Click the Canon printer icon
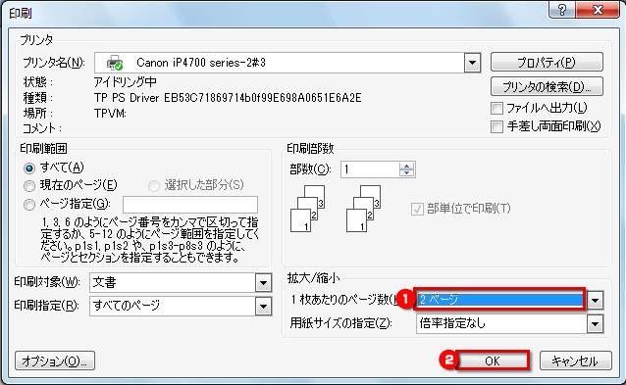Image resolution: width=626 pixels, height=385 pixels. pos(115,63)
